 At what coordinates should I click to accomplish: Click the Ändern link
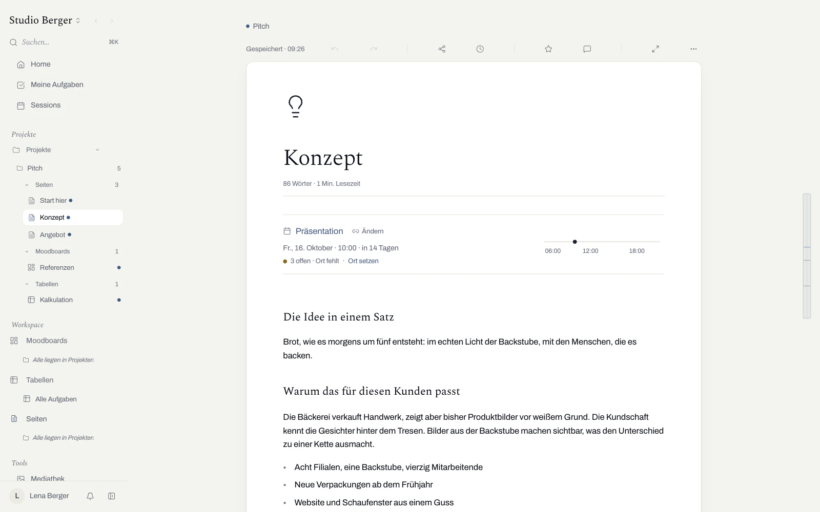[368, 231]
